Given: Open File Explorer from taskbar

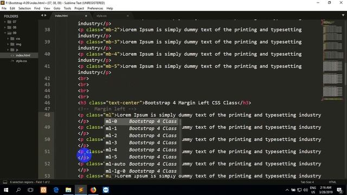Looking at the screenshot, I should (68, 190).
